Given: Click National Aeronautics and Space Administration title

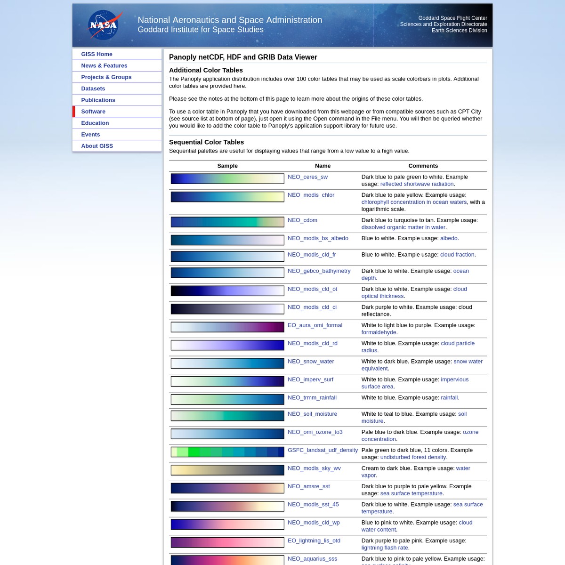Looking at the screenshot, I should (x=230, y=20).
